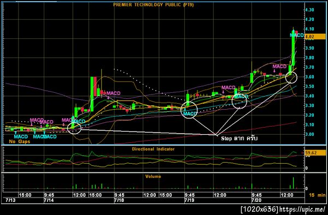Click the cyan MACD buy signal at the 4.10 peak
The width and height of the screenshot is (328, 215).
pyautogui.click(x=297, y=35)
